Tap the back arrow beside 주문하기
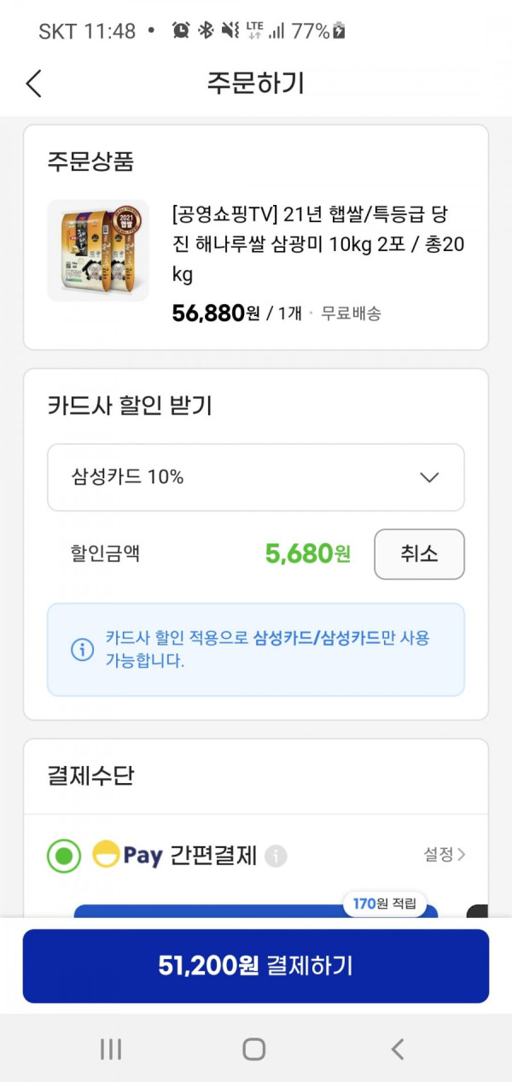The image size is (512, 1082). click(x=33, y=84)
